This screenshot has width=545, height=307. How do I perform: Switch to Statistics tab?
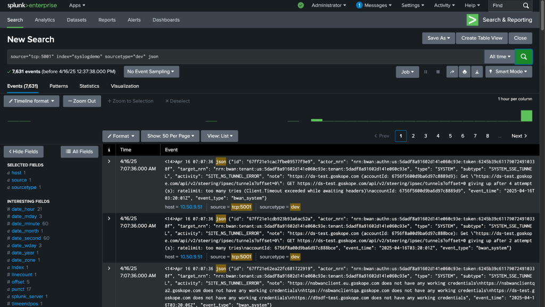89,86
